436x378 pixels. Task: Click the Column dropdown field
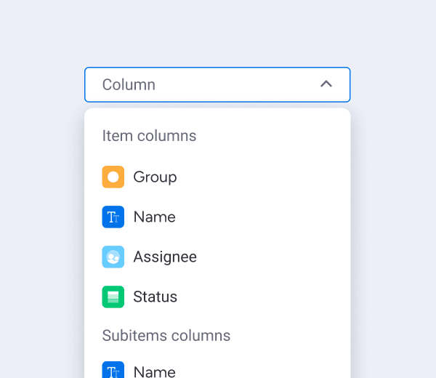(217, 84)
